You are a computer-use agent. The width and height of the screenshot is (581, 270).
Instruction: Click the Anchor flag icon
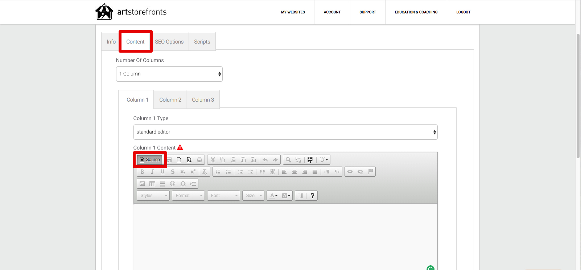(x=370, y=172)
